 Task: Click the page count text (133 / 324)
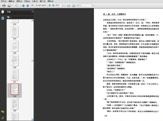point(41,5)
